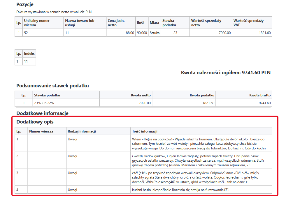This screenshot has height=203, width=286.
Task: Select the Podsumowanie stawek podatku heading
Action: [52, 86]
